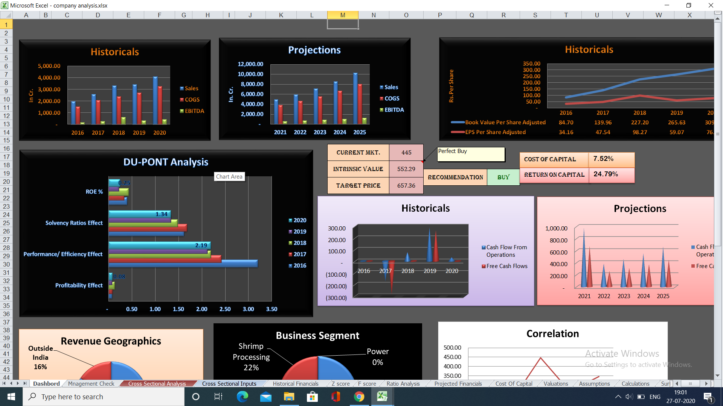
Task: Launch File Explorer from the taskbar
Action: [289, 397]
